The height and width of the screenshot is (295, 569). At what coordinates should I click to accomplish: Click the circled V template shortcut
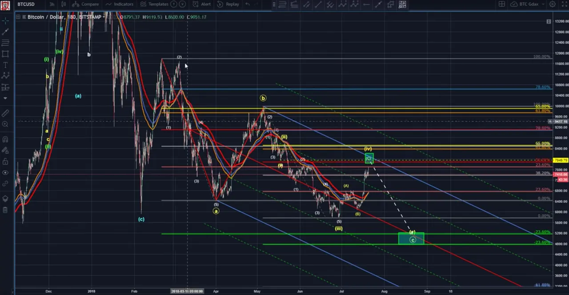(183, 4)
